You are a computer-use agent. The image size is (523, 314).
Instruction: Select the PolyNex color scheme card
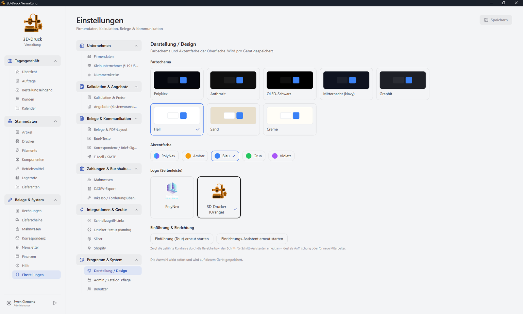tap(177, 84)
